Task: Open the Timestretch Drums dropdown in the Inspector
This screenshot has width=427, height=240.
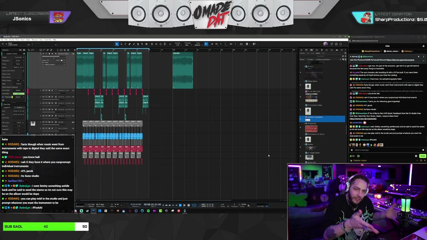Action: click(18, 61)
